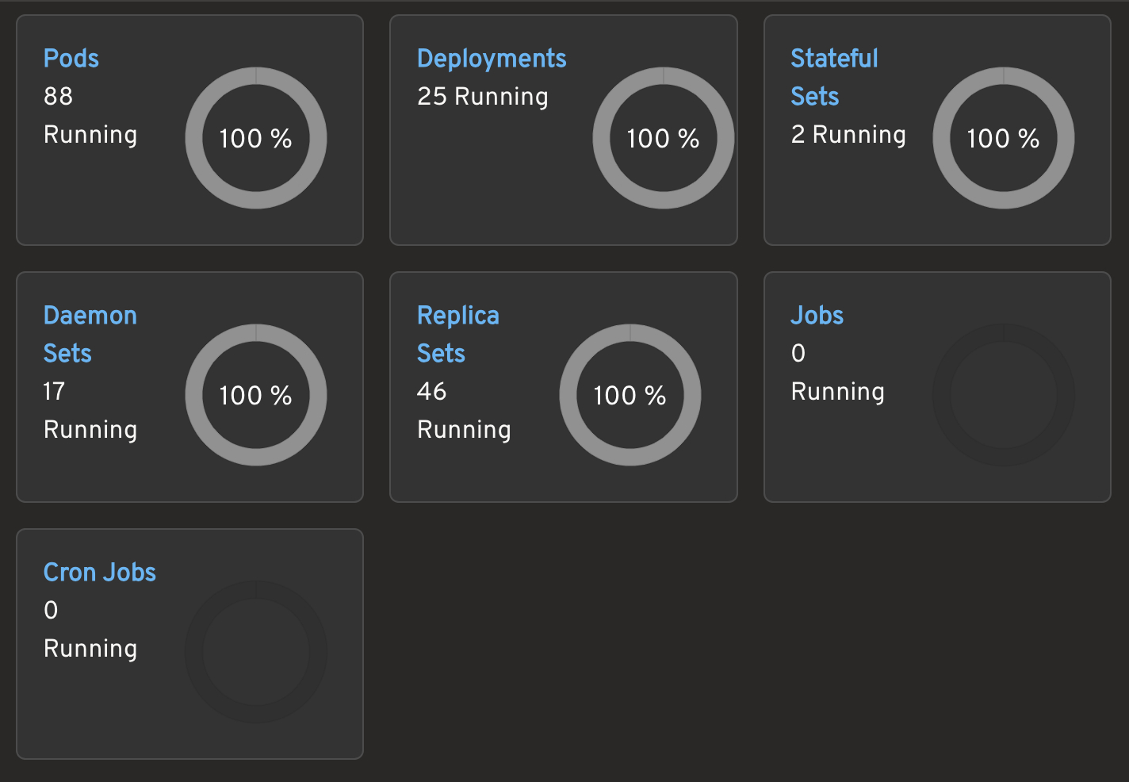The image size is (1129, 782).
Task: Select the Stateful Sets donut chart
Action: (x=1004, y=138)
